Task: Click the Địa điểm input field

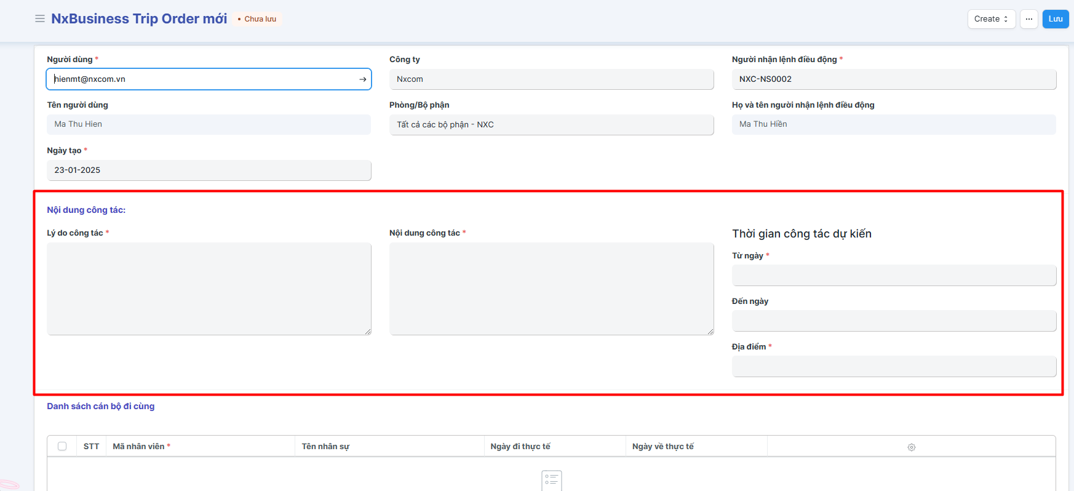Action: coord(893,367)
